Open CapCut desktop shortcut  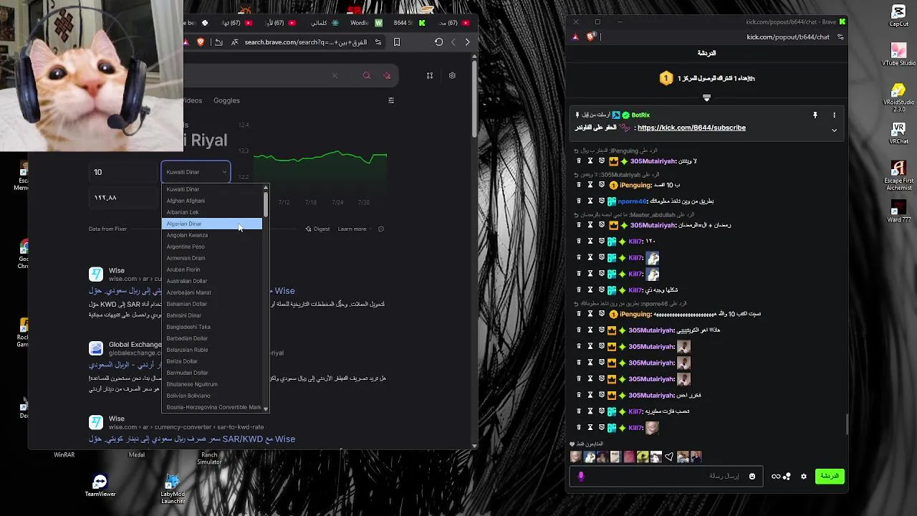point(898,15)
